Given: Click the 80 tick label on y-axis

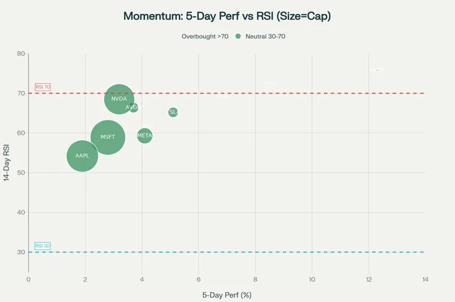Looking at the screenshot, I should point(21,54).
